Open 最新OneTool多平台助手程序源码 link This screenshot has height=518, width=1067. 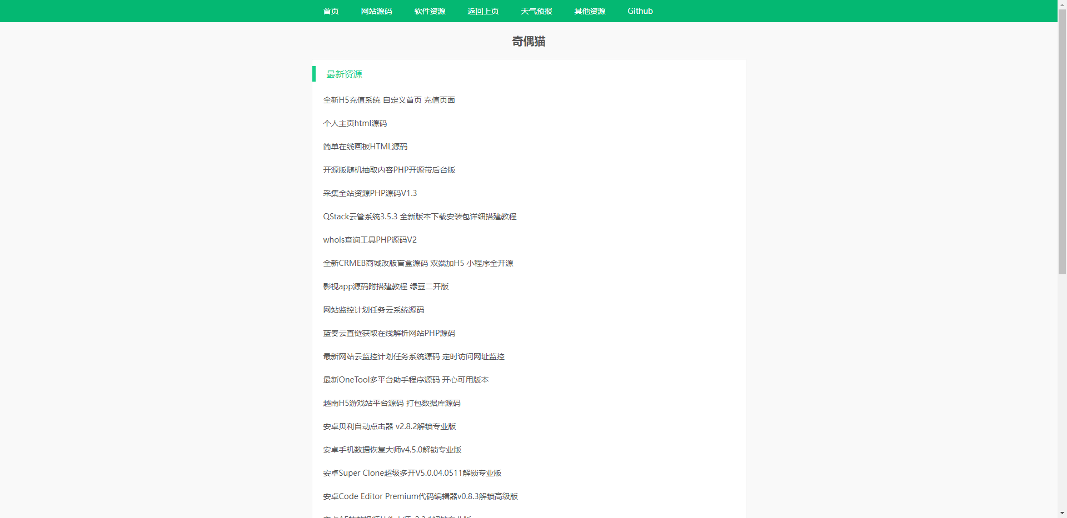pyautogui.click(x=406, y=380)
